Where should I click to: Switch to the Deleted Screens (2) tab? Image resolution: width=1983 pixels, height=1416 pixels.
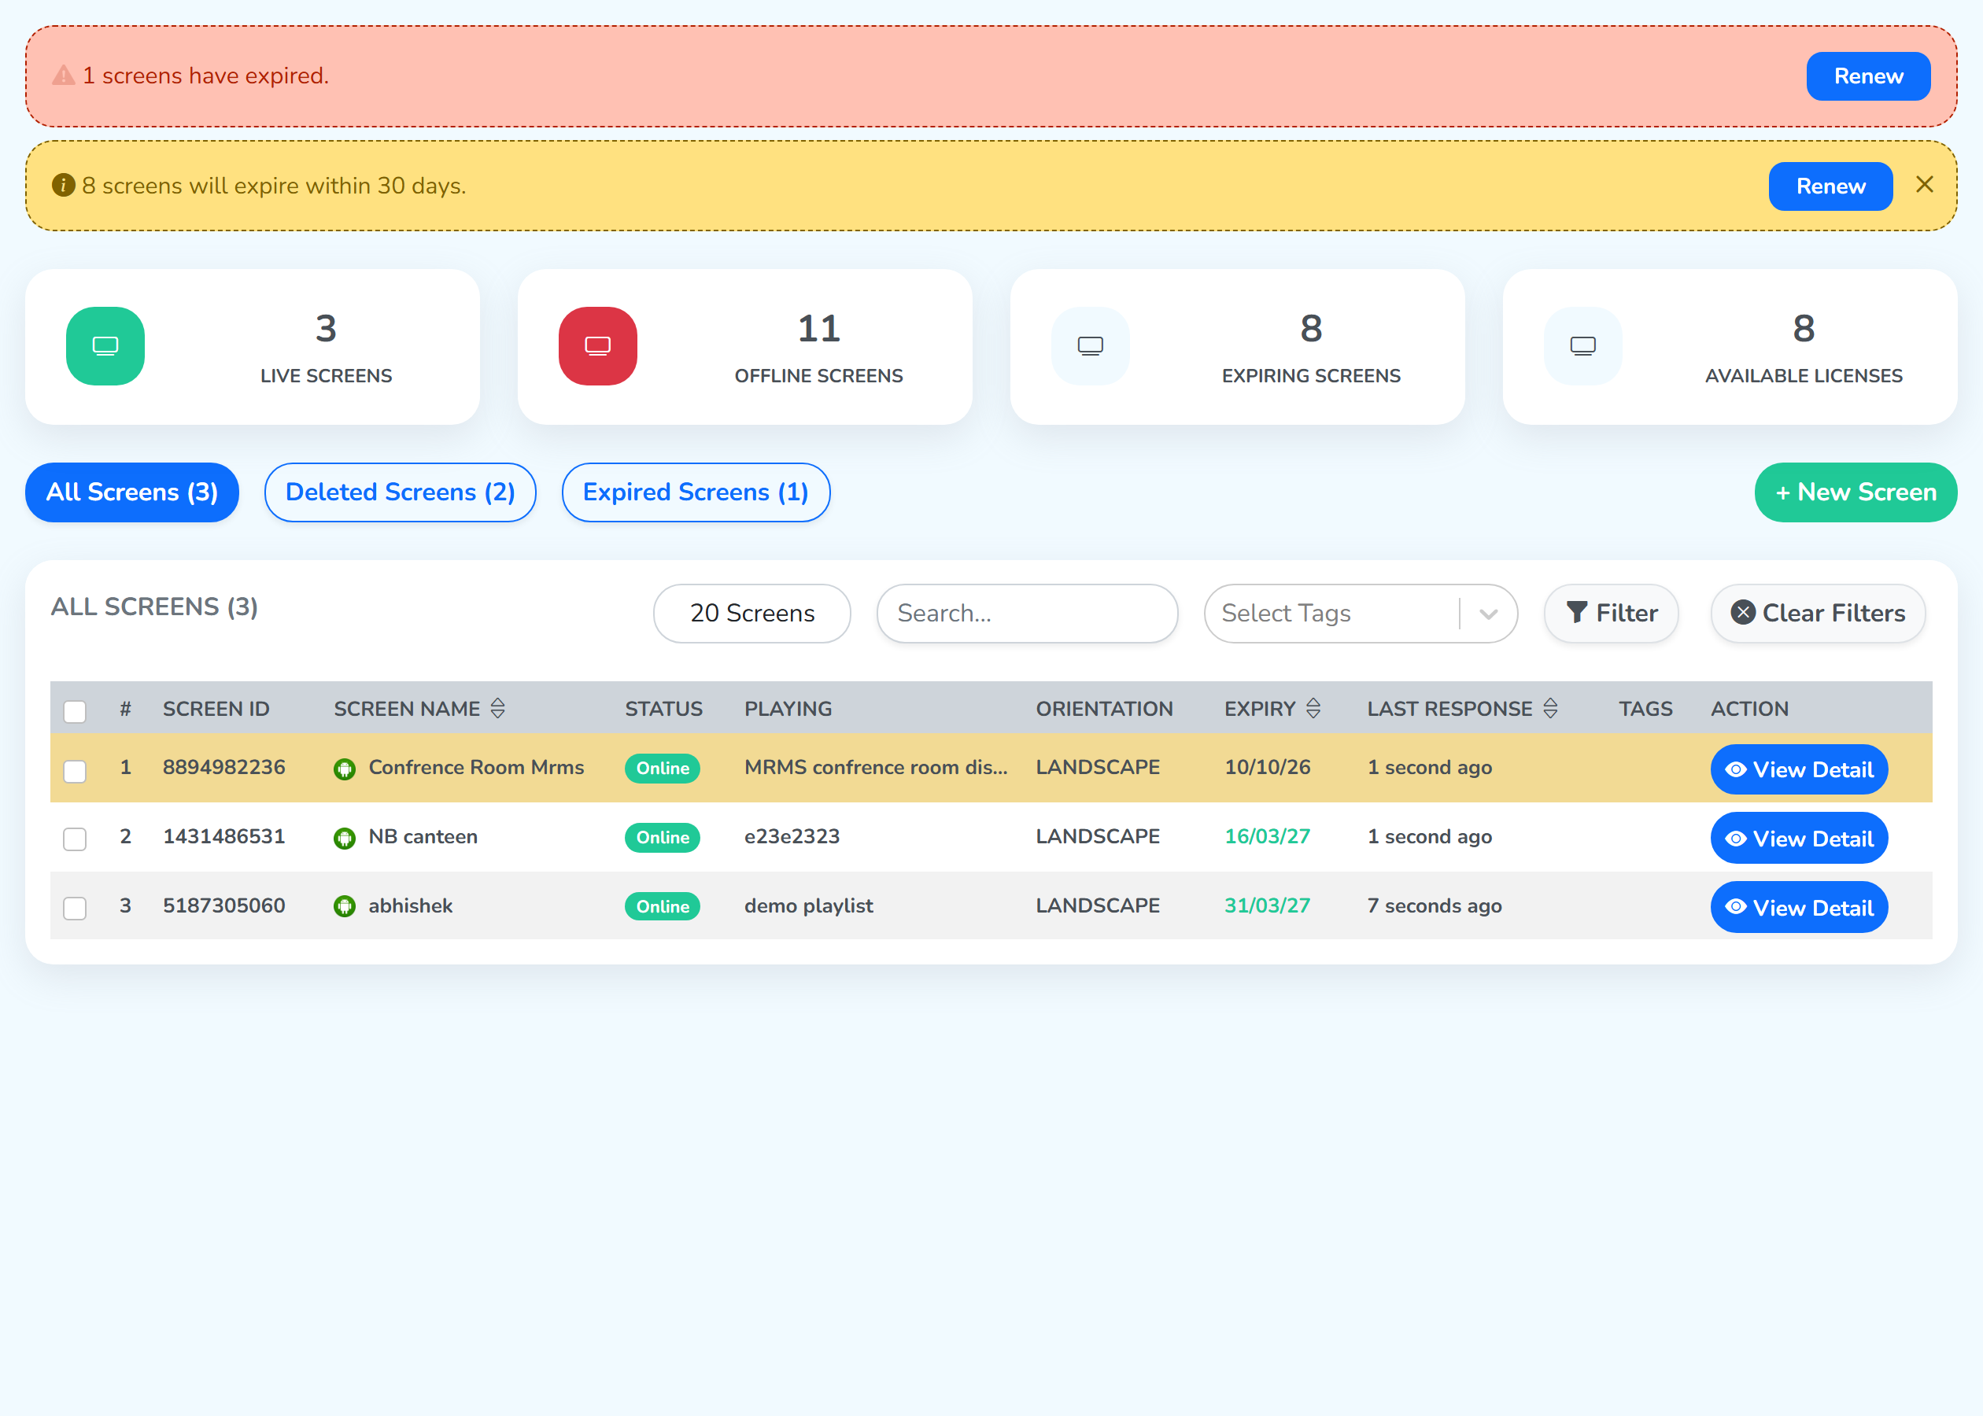(401, 492)
